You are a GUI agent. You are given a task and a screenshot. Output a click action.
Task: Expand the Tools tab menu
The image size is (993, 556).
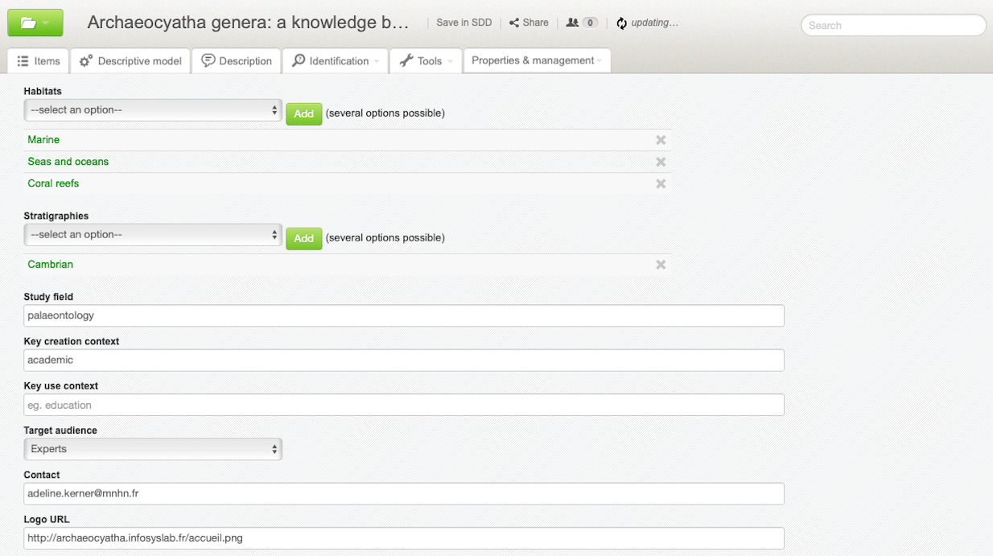pos(426,61)
